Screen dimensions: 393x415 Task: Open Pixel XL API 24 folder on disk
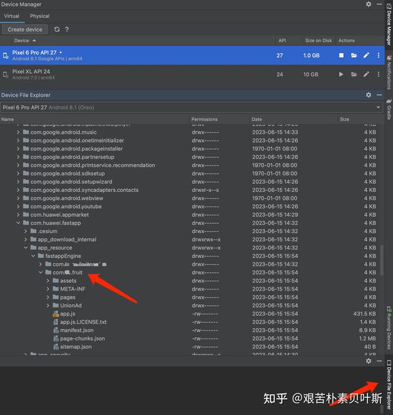(354, 75)
